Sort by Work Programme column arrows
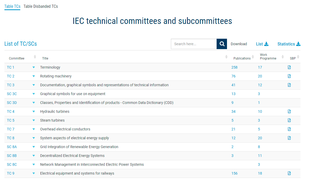This screenshot has height=179, width=314. coord(283,57)
